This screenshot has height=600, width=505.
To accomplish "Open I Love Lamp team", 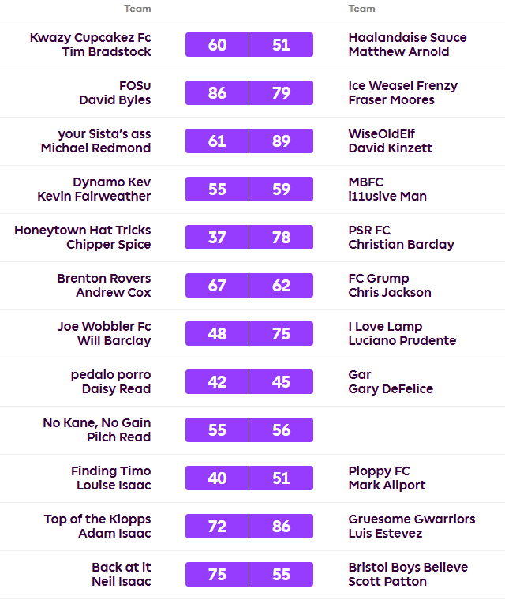I will 385,327.
